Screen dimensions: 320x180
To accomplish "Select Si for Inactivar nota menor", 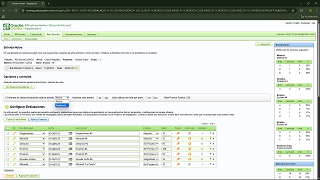I will [x=97, y=98].
